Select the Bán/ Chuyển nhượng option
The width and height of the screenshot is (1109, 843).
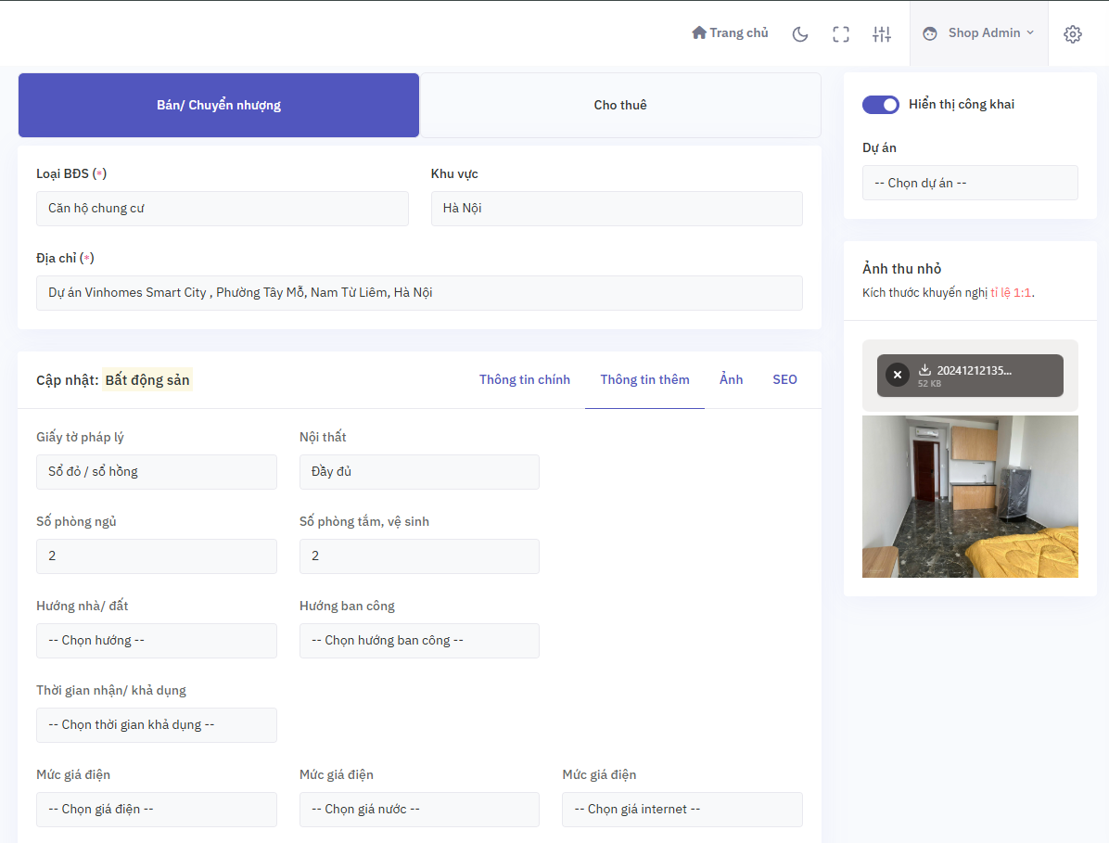pyautogui.click(x=219, y=105)
